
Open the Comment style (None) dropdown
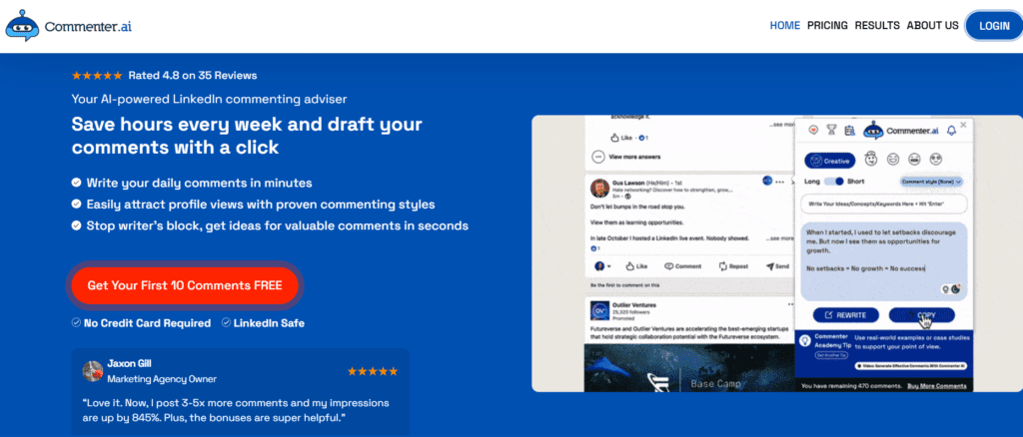(932, 182)
